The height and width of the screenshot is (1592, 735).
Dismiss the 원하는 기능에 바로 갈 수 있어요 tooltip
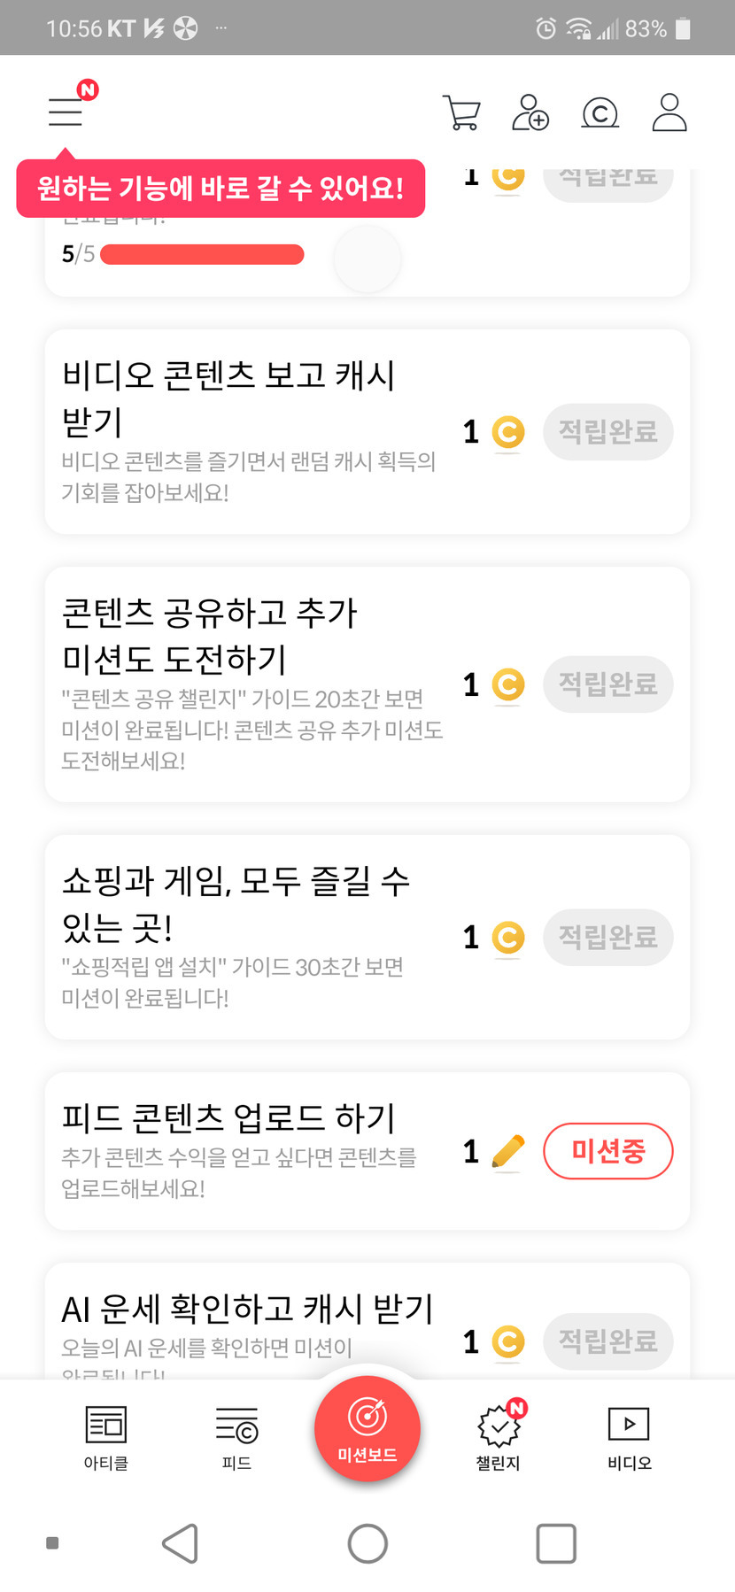coord(220,189)
